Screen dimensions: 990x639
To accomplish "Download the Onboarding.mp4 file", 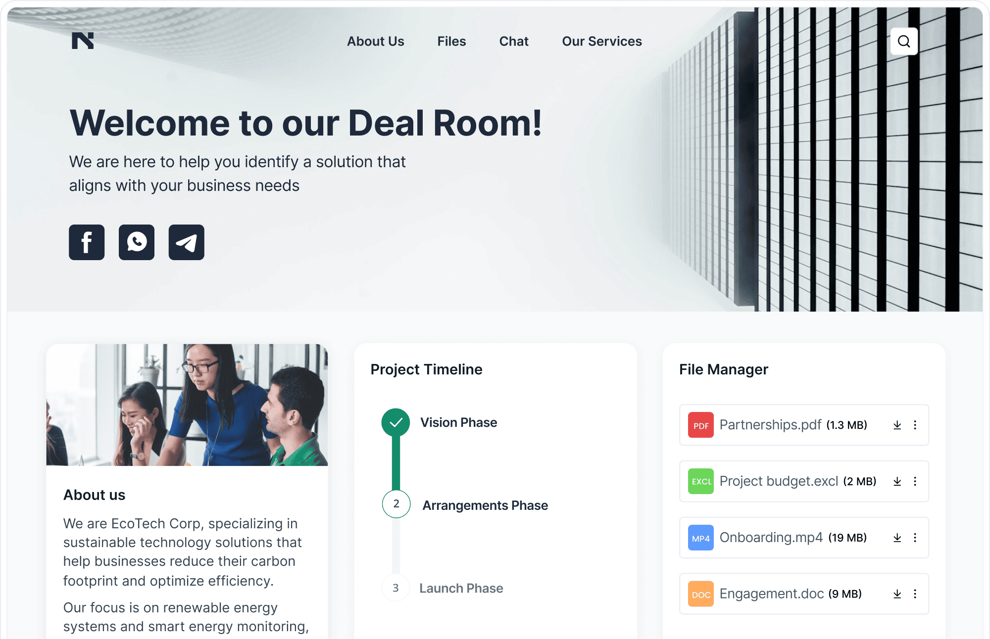I will [x=897, y=537].
